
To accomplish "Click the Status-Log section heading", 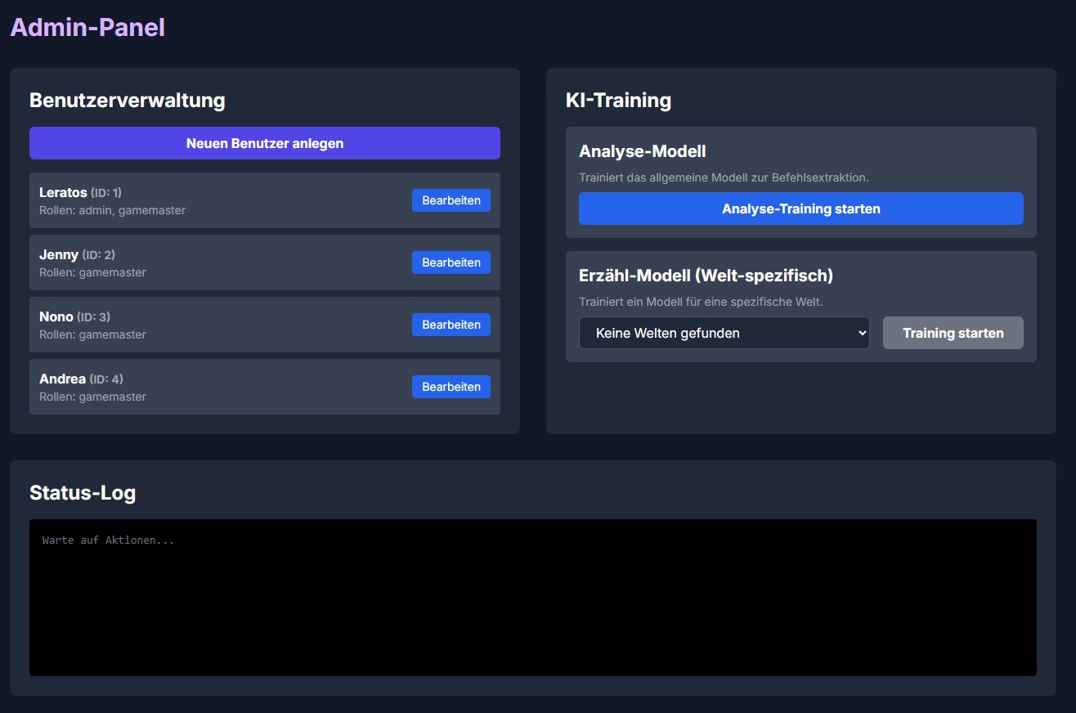I will click(x=83, y=492).
